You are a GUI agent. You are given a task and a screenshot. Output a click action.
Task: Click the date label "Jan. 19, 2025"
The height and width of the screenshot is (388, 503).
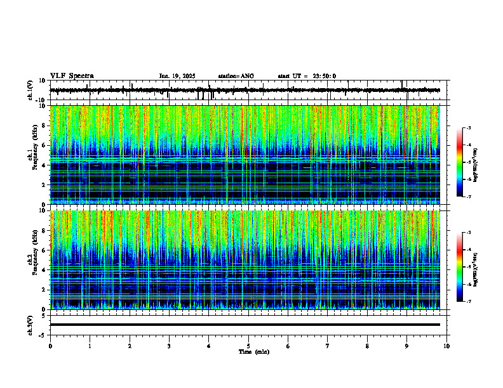coord(177,76)
